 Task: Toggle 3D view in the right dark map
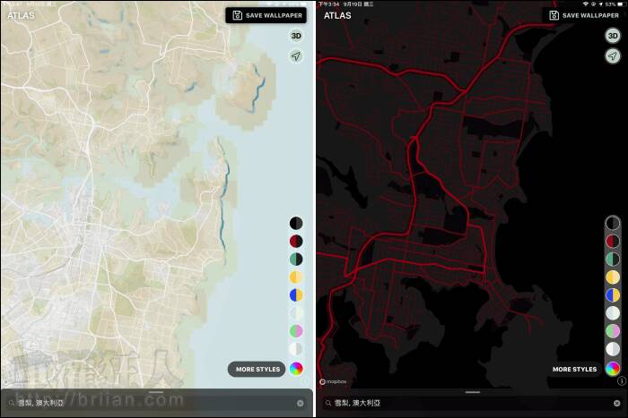[613, 36]
